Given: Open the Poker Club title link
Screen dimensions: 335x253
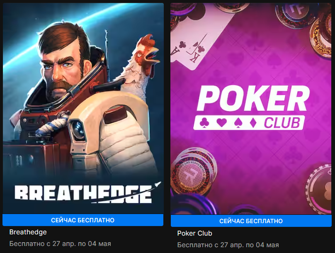Looking at the screenshot, I should [x=194, y=233].
